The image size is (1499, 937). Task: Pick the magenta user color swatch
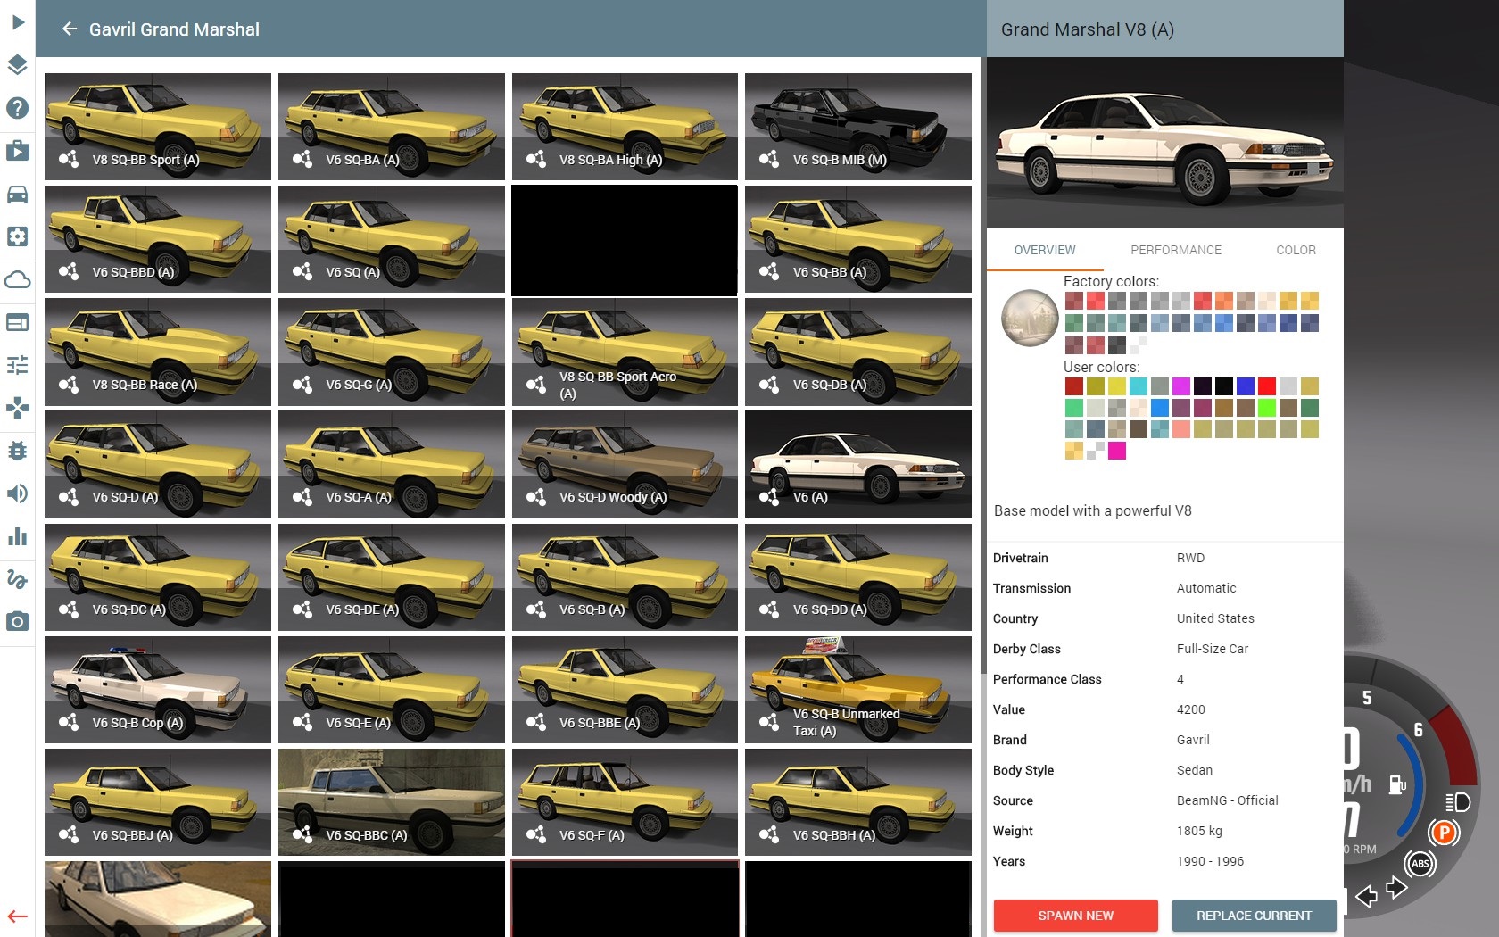(1181, 386)
